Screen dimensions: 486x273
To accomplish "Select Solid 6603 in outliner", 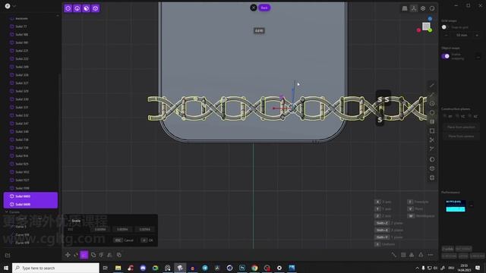I will pos(30,196).
